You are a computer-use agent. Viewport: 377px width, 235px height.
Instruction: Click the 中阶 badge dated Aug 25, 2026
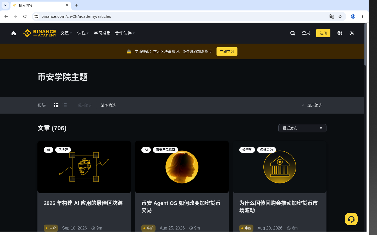click(148, 228)
